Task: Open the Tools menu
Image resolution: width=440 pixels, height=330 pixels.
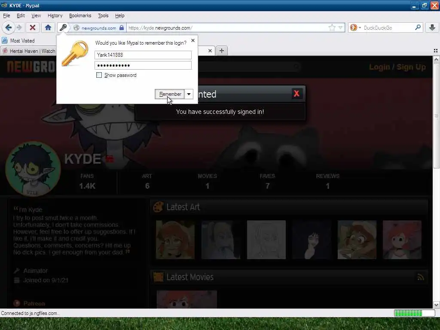Action: (103, 15)
